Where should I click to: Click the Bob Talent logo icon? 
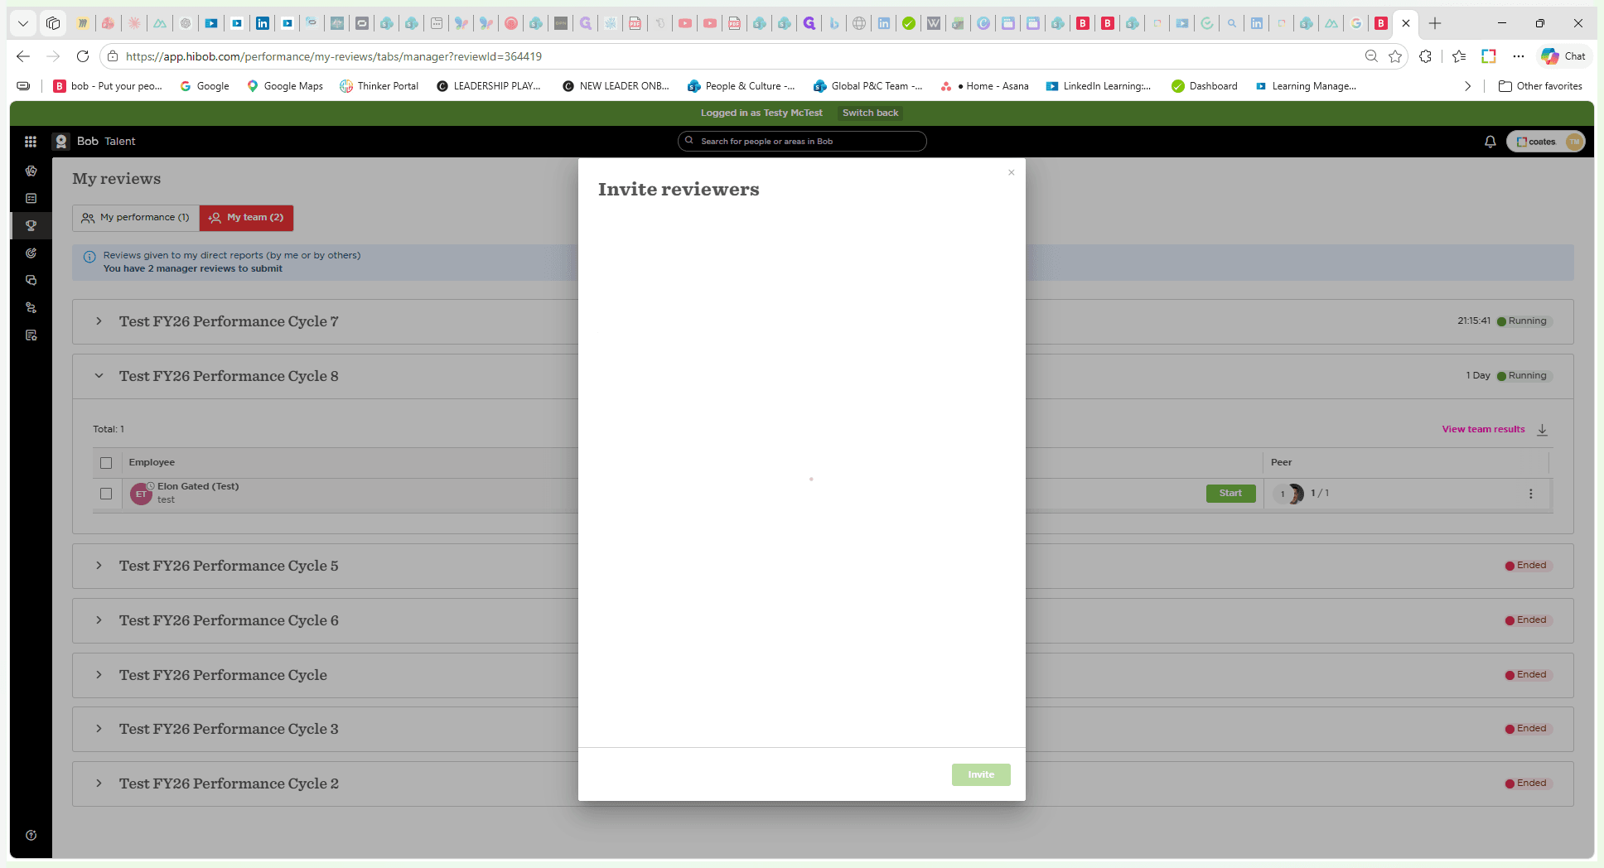click(x=61, y=142)
